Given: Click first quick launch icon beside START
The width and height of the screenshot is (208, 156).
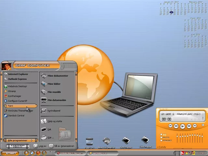Looking at the screenshot, I should [26, 153].
